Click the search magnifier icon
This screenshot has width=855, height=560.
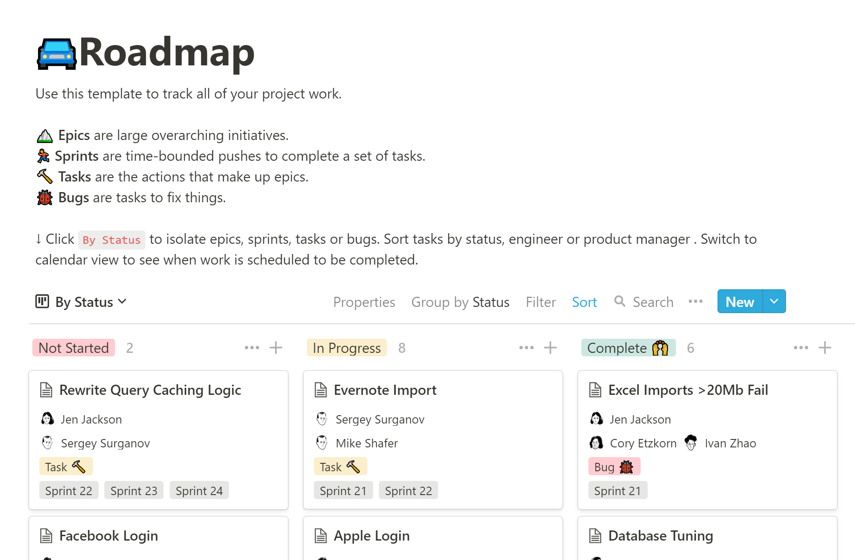(x=620, y=302)
